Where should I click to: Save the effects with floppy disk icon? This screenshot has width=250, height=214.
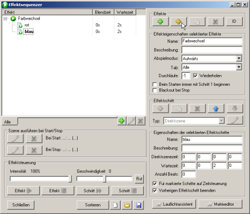(x=139, y=205)
